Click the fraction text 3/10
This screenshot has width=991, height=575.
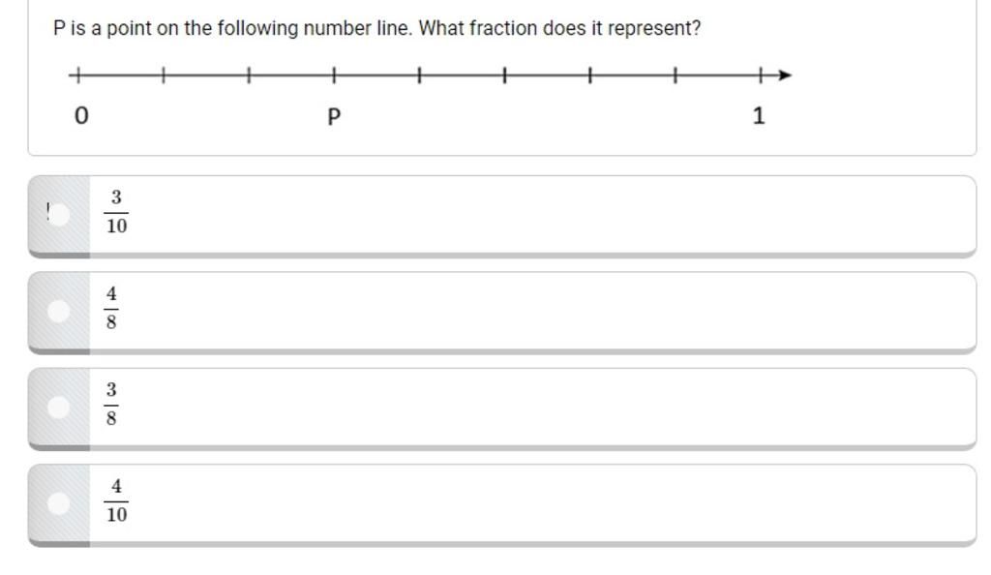(116, 212)
